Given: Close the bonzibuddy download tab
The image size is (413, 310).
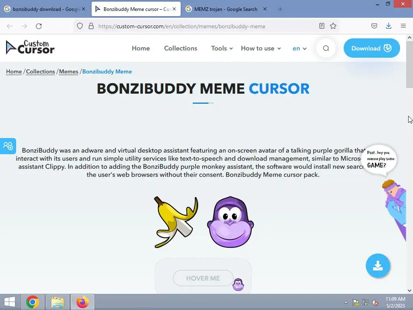Looking at the screenshot, I should pos(83,9).
